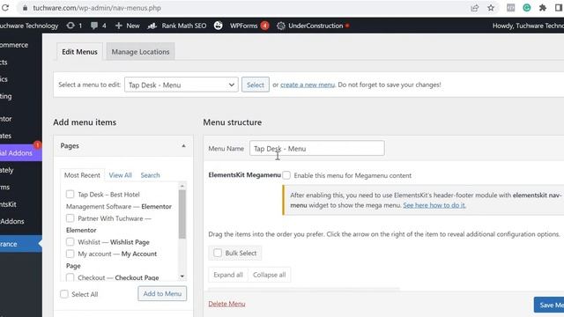The height and width of the screenshot is (317, 564).
Task: Switch to the Manage Locations tab
Action: coord(140,52)
